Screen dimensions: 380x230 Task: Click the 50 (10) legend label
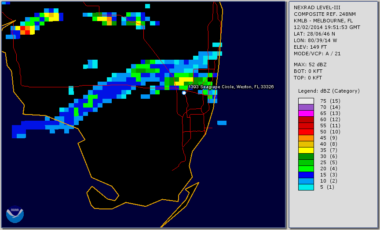click(x=330, y=132)
